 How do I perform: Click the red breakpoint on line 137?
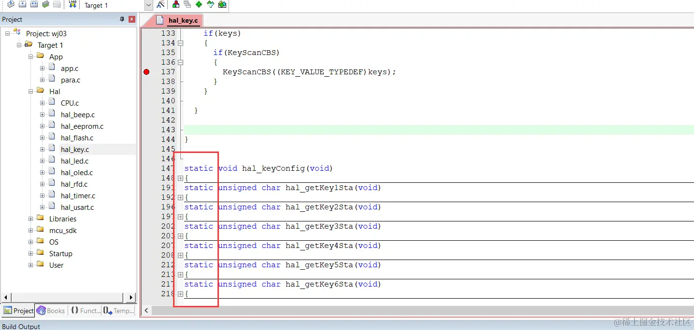[146, 72]
